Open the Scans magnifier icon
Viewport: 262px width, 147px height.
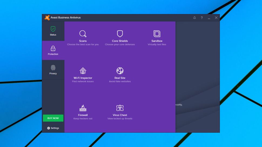point(83,34)
